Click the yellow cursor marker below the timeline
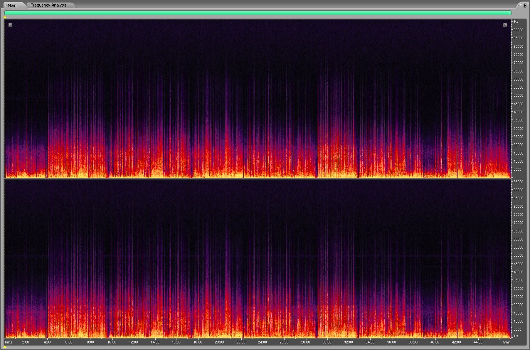This screenshot has width=530, height=350. [x=5, y=347]
